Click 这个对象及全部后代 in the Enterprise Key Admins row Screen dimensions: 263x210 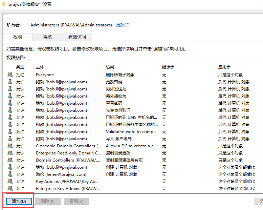coord(237,189)
